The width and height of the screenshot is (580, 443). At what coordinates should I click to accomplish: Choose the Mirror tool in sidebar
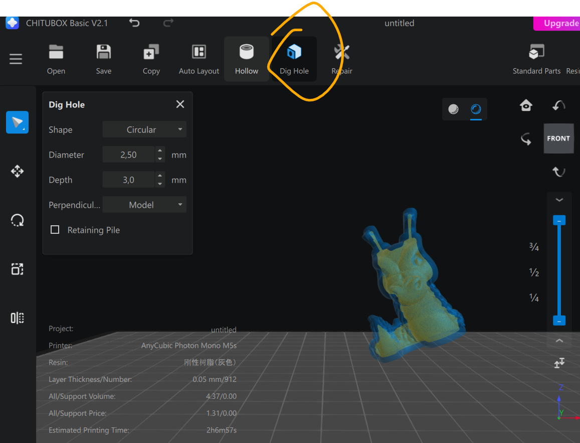pyautogui.click(x=17, y=318)
